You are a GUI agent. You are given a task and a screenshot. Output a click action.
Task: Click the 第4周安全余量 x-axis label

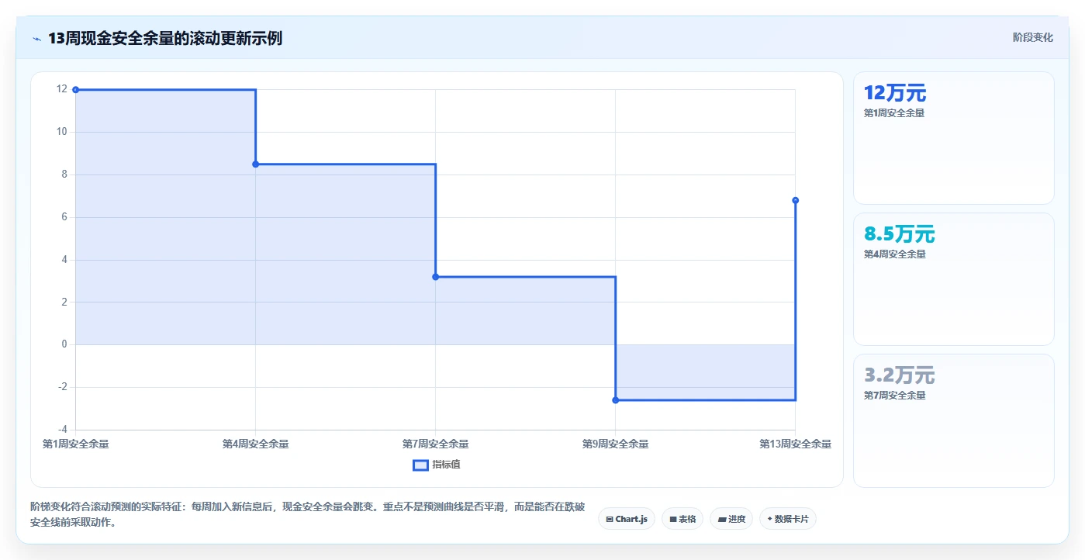tap(255, 444)
